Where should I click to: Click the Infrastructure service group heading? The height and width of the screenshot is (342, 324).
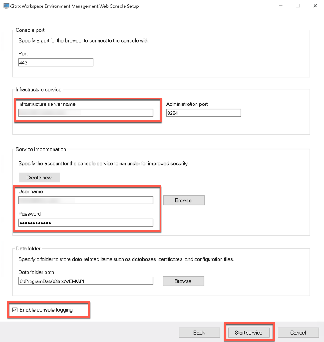point(39,89)
